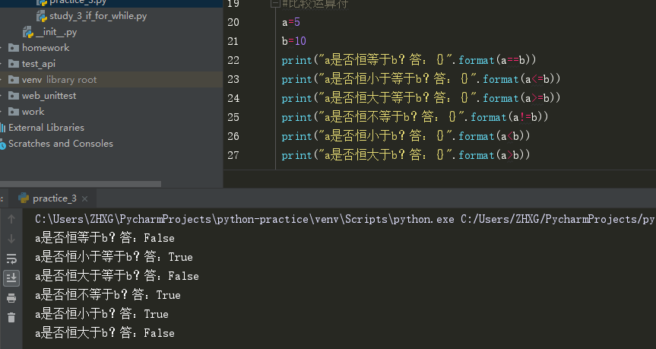
Task: Click project tree horizontal scrollbar
Action: tap(81, 184)
